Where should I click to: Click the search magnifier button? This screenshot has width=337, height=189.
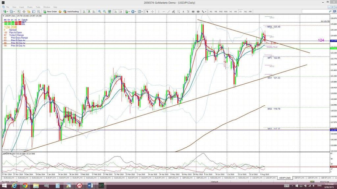point(330,11)
